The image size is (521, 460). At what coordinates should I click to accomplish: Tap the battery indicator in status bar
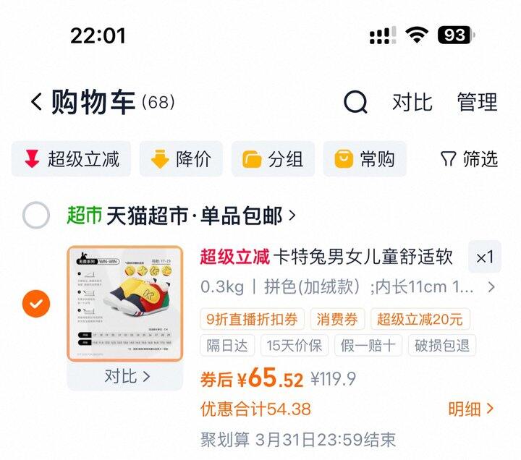pos(456,35)
